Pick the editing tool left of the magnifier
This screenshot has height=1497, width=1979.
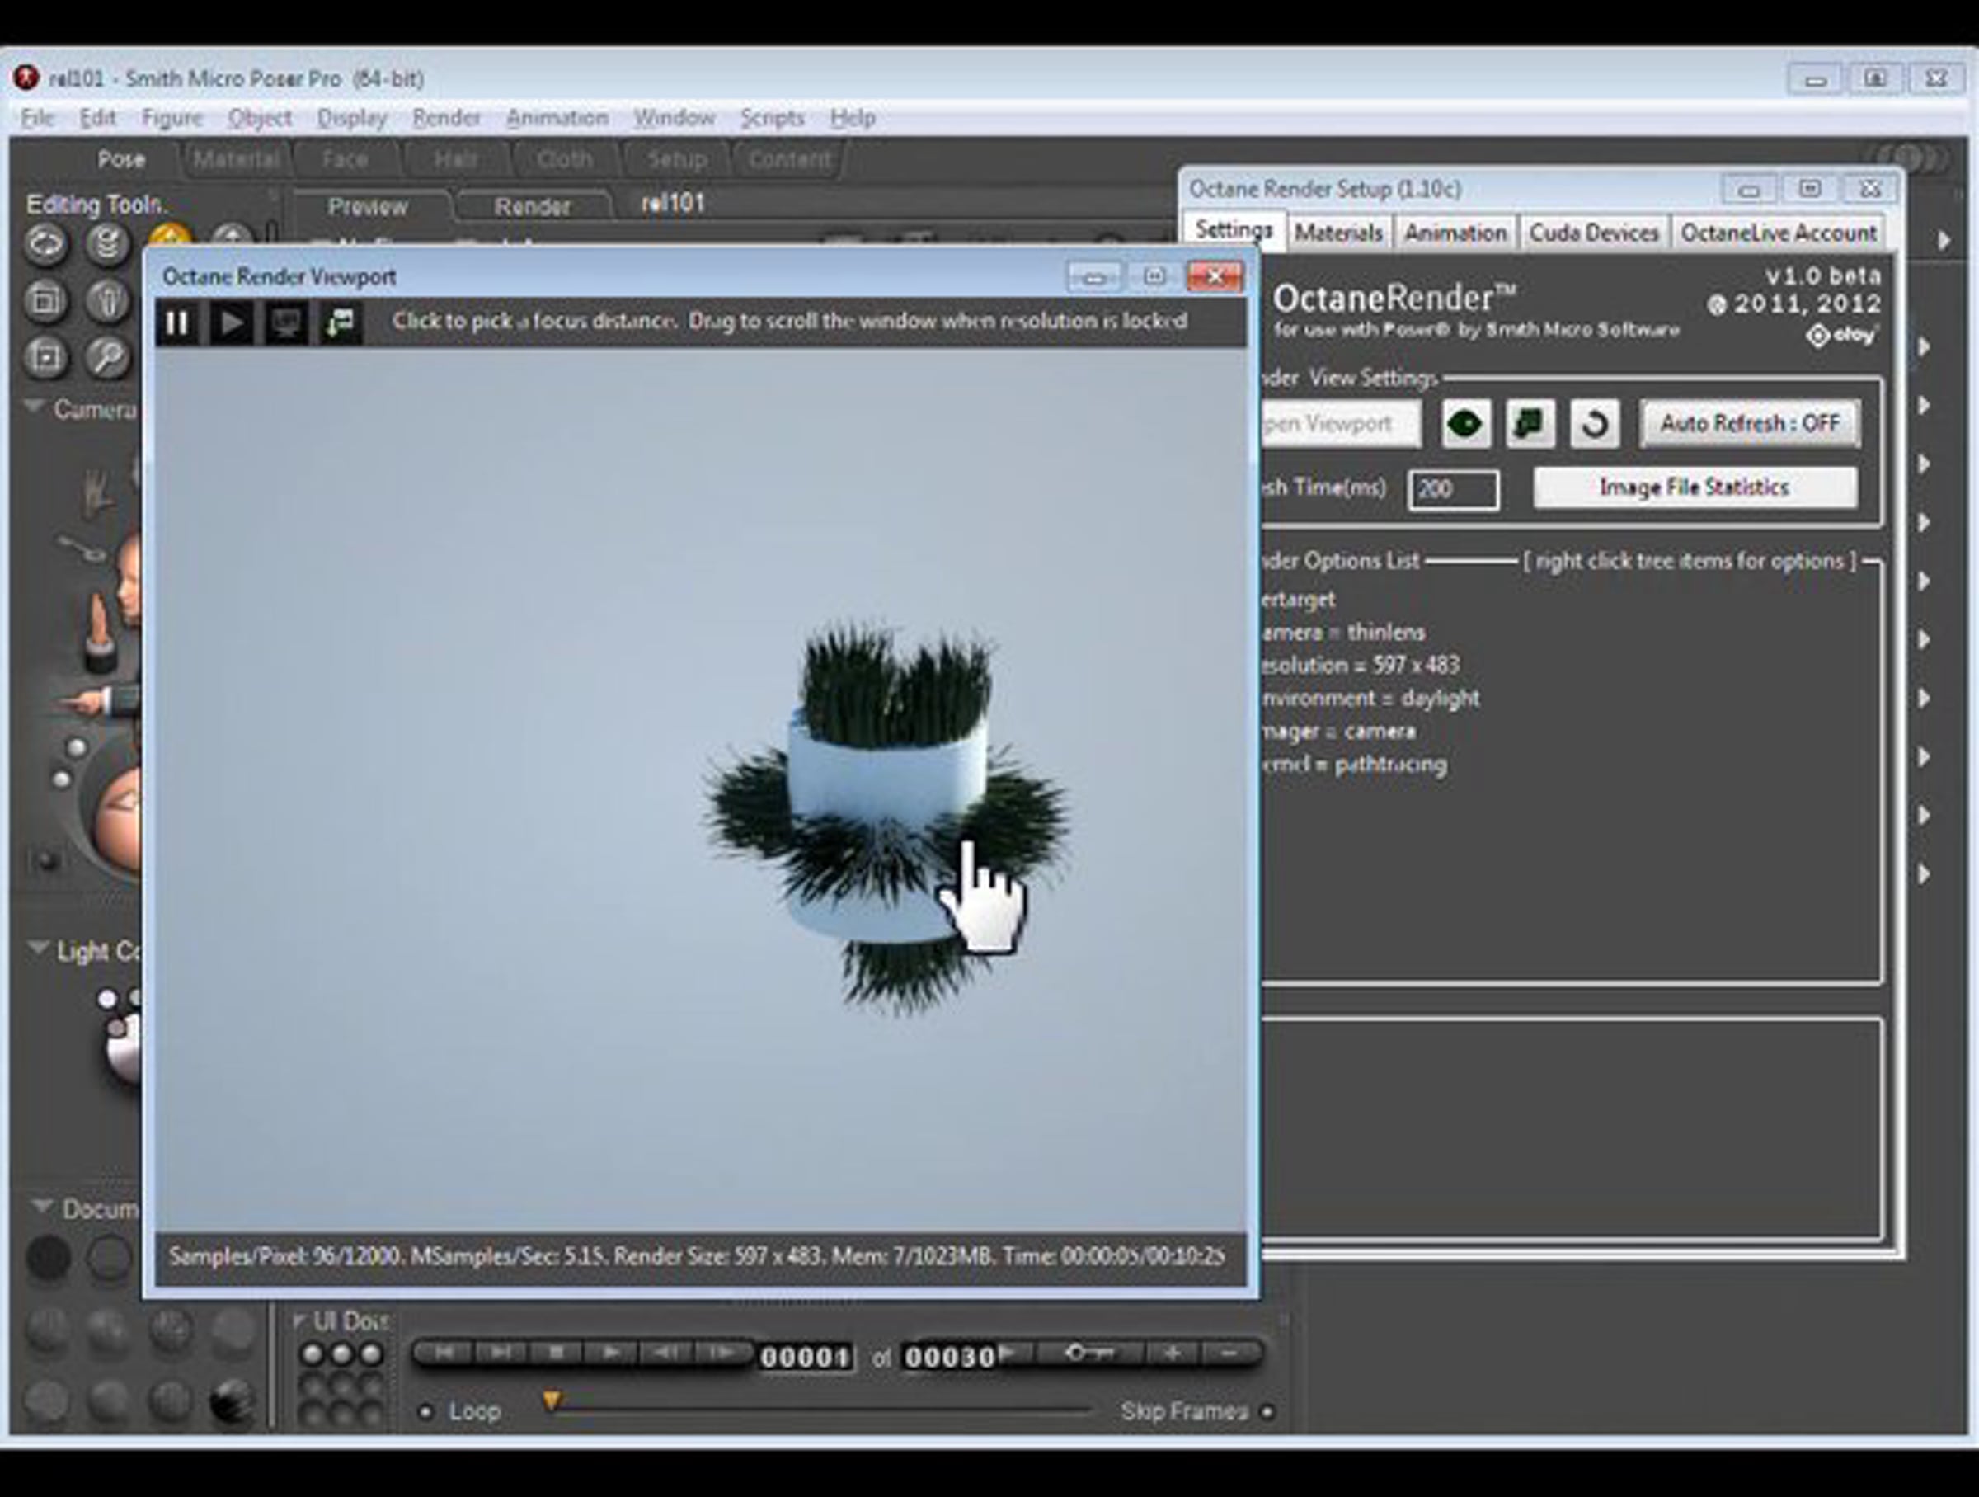coord(45,358)
